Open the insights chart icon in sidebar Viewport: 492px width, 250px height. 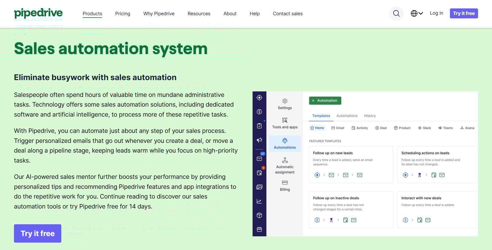pos(259,201)
